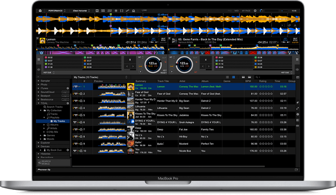Click the CUE button on the right deck
The height and width of the screenshot is (195, 336).
(x=172, y=66)
